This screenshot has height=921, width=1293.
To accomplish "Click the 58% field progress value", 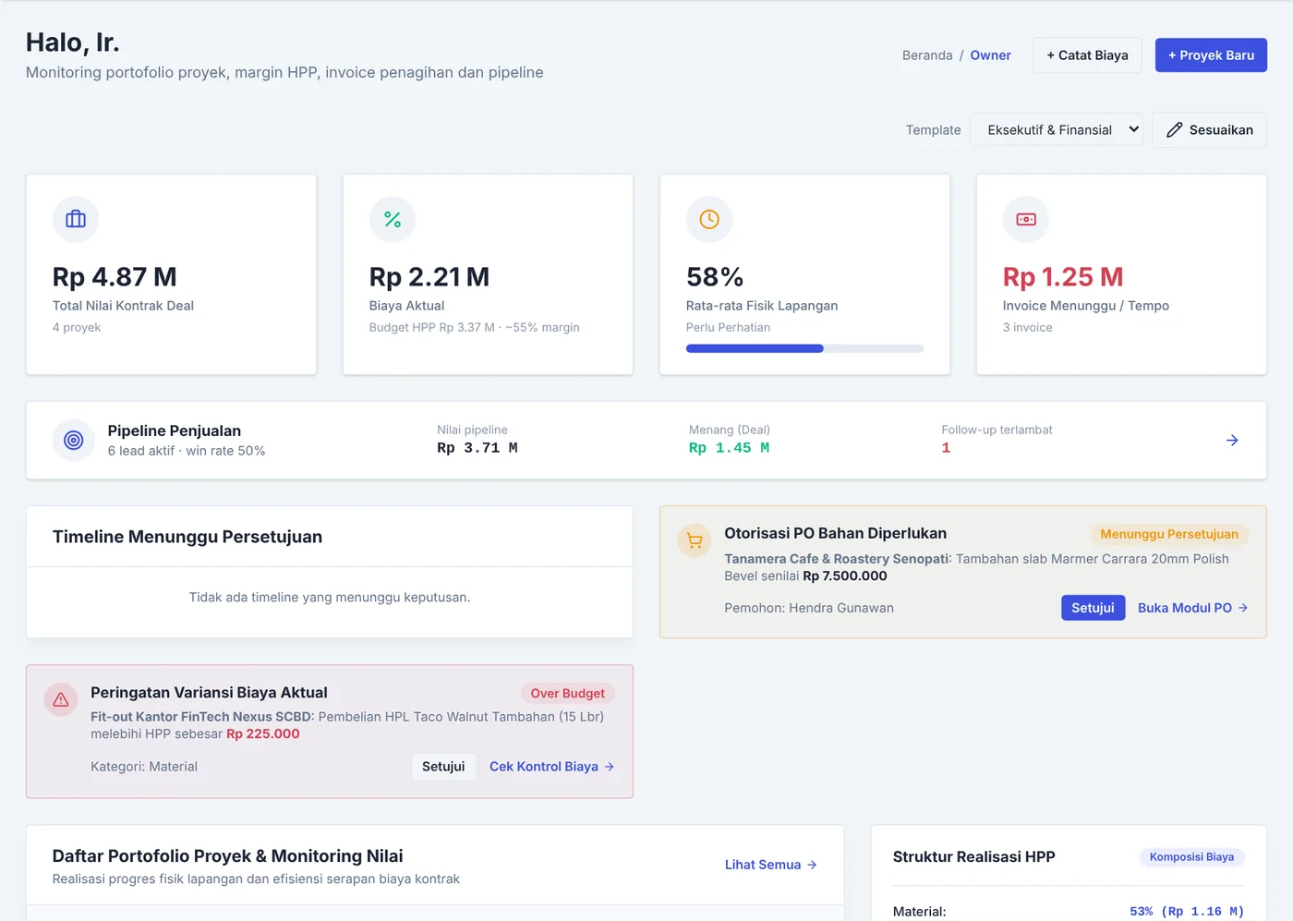I will [715, 277].
